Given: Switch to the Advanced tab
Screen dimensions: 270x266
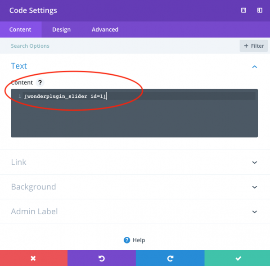Looking at the screenshot, I should coord(105,30).
